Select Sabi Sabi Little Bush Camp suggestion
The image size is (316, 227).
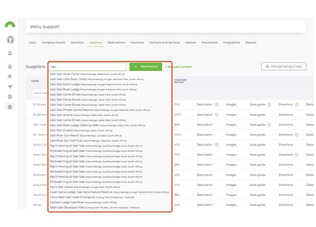point(97,79)
